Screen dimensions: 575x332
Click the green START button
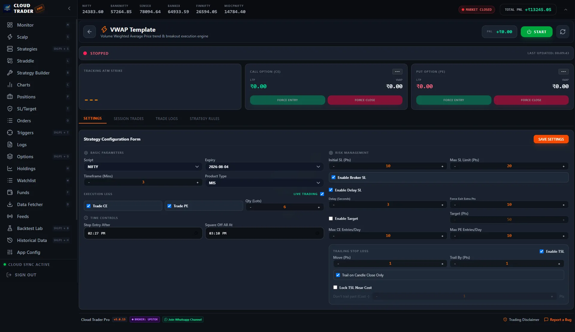click(536, 32)
